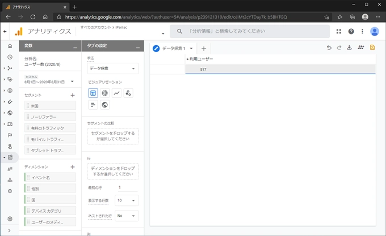Select the イベント名 dimension
Viewport: 386px width, 236px height.
click(50, 177)
